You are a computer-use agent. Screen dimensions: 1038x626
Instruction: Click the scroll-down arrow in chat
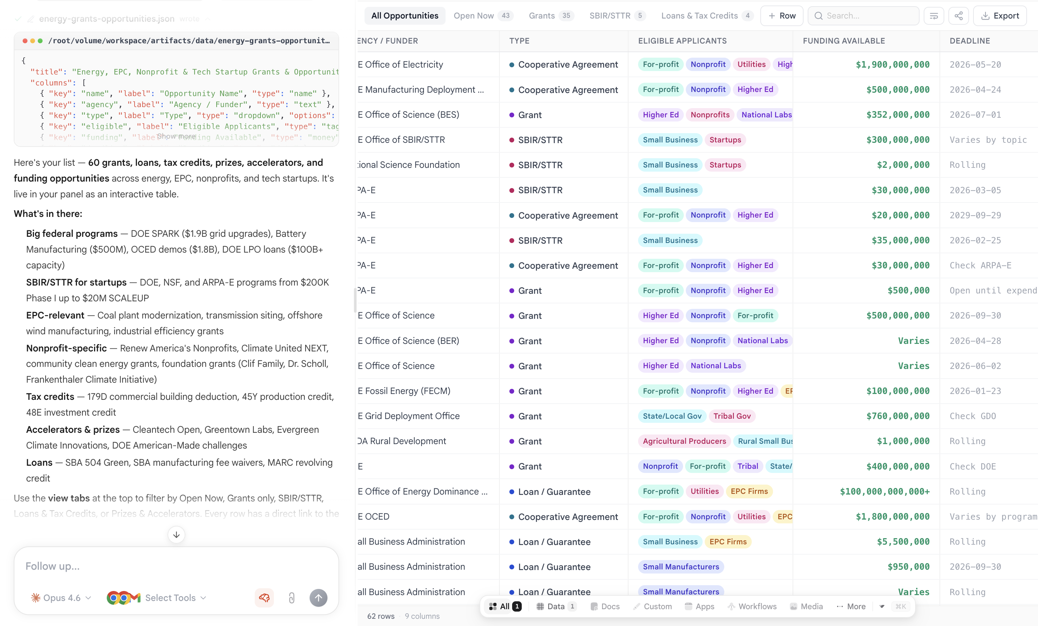(x=176, y=535)
